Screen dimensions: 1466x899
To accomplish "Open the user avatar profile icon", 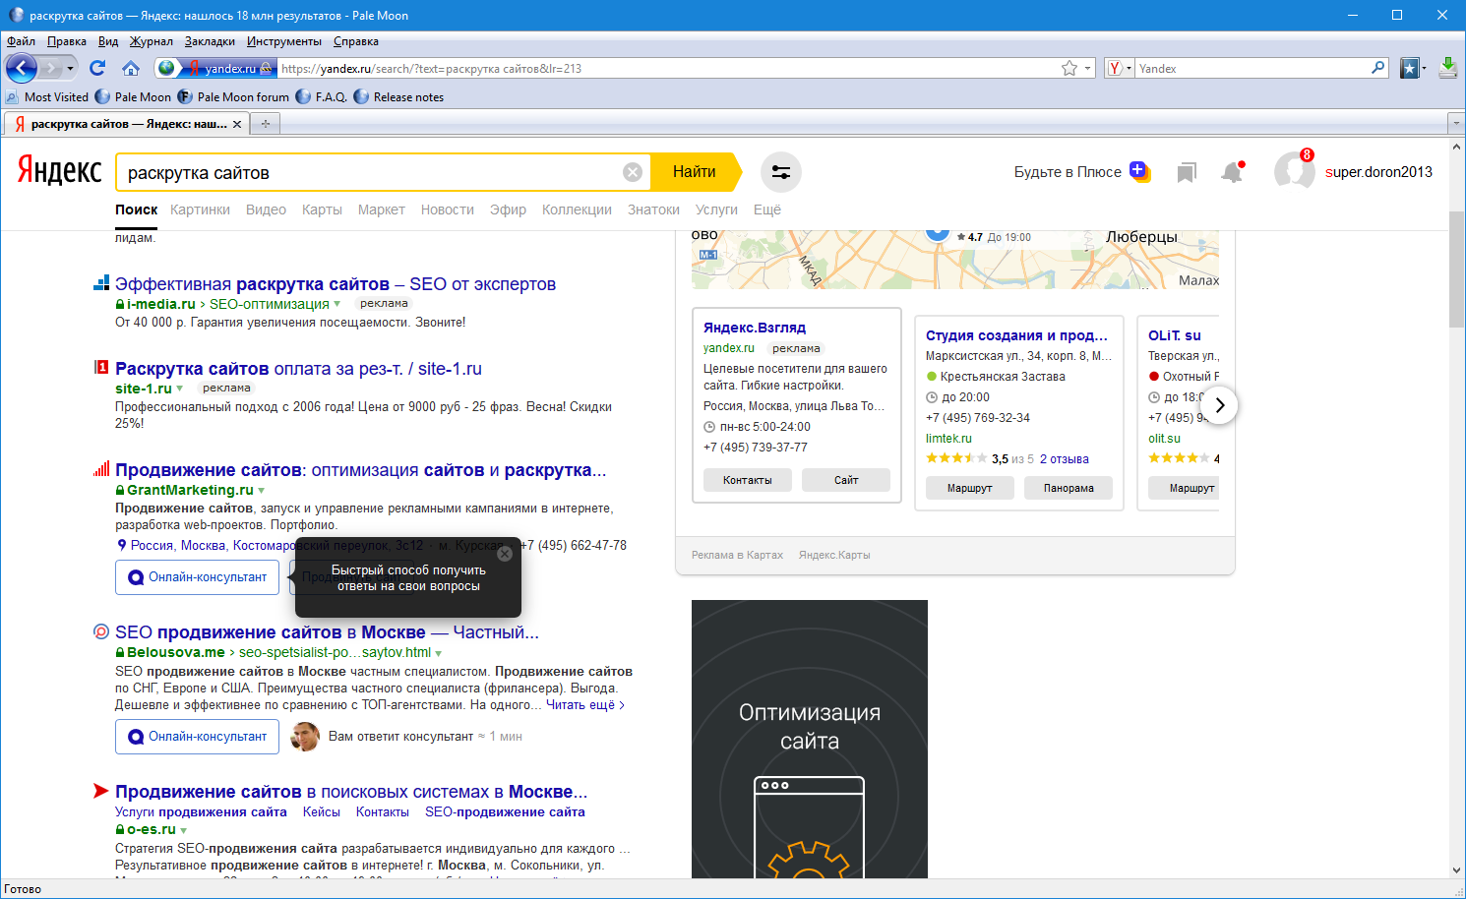I will click(1294, 171).
